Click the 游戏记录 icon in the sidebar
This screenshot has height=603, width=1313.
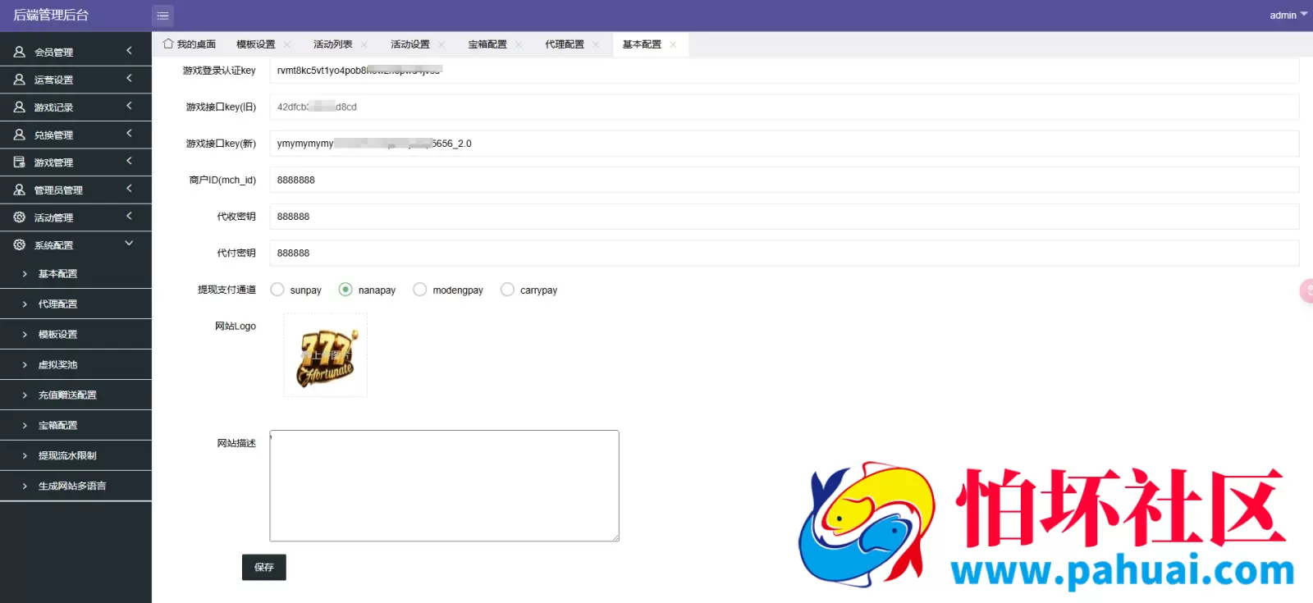(20, 107)
